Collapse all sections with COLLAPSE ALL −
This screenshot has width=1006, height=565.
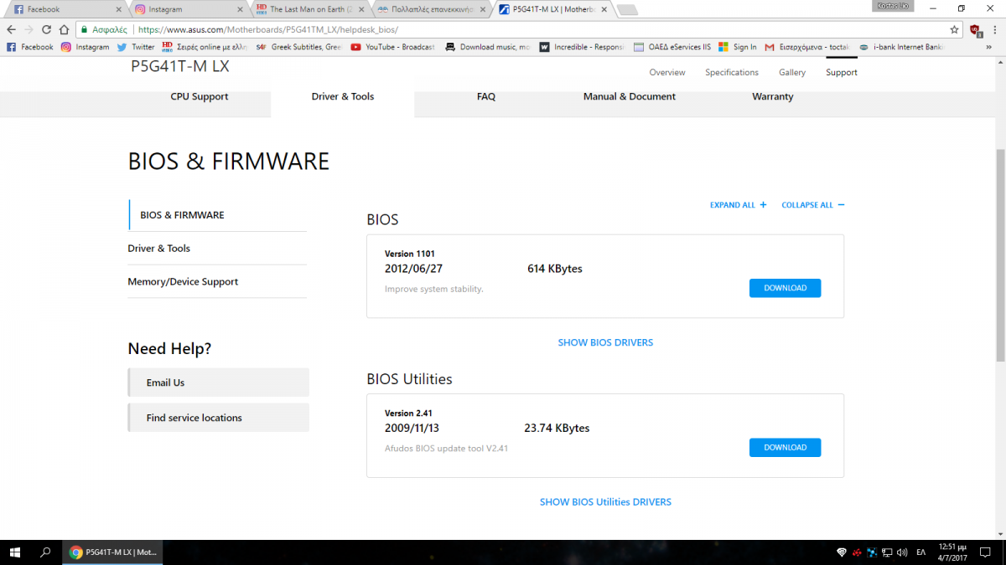coord(813,205)
